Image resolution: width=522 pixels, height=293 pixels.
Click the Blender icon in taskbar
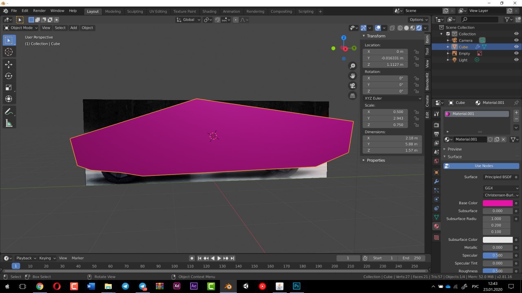click(x=228, y=286)
